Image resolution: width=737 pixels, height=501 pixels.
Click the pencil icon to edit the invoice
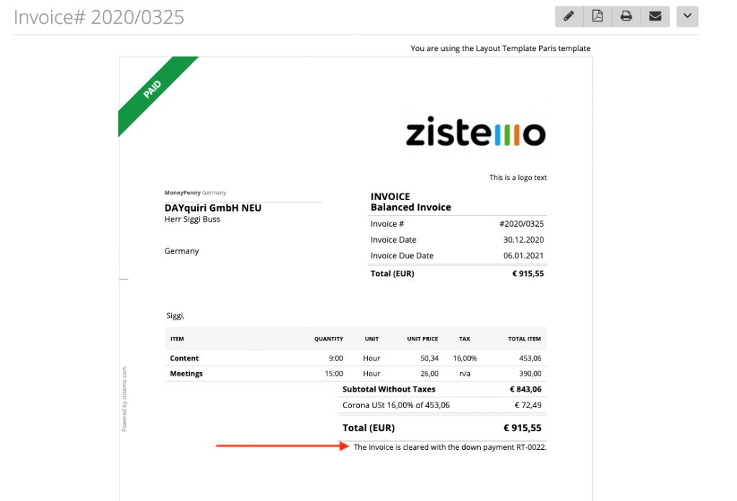[x=569, y=16]
